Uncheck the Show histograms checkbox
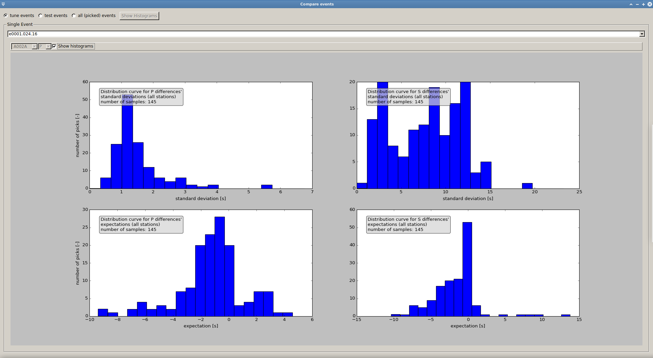Screen dimensions: 653x358 (x=54, y=46)
